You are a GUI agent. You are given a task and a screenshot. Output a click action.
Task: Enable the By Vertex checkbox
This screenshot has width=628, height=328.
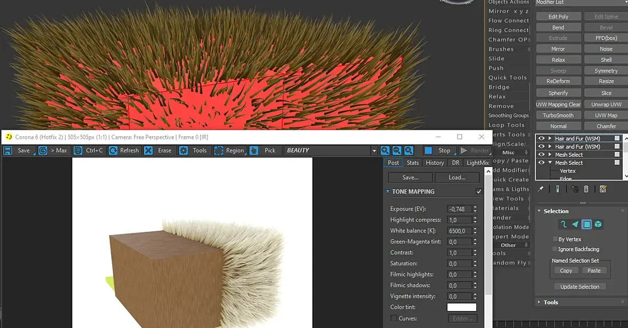(555, 239)
